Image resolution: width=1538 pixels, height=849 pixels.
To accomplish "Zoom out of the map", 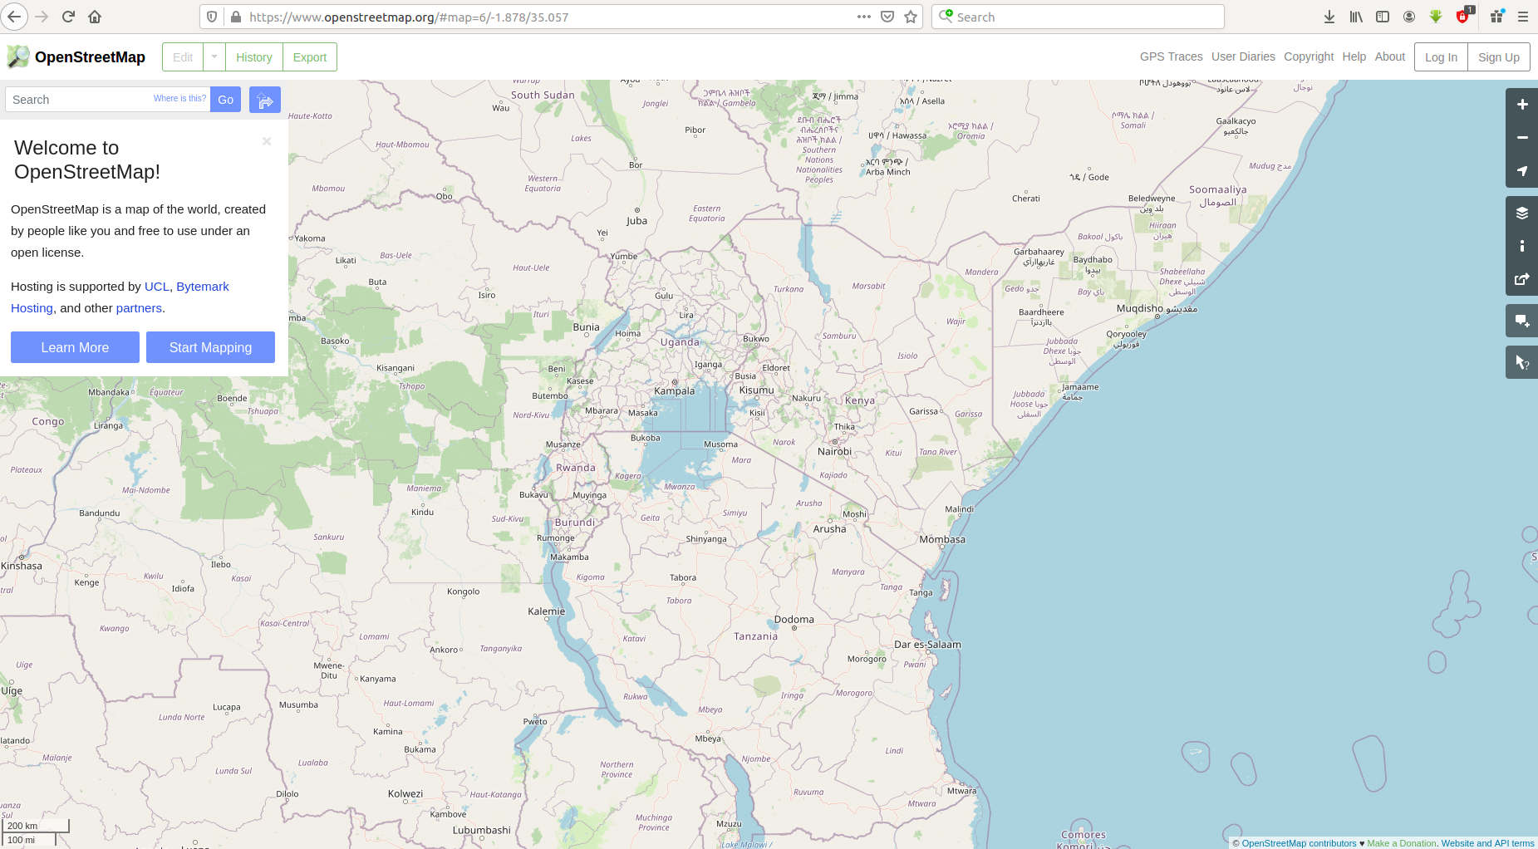I will click(1521, 138).
